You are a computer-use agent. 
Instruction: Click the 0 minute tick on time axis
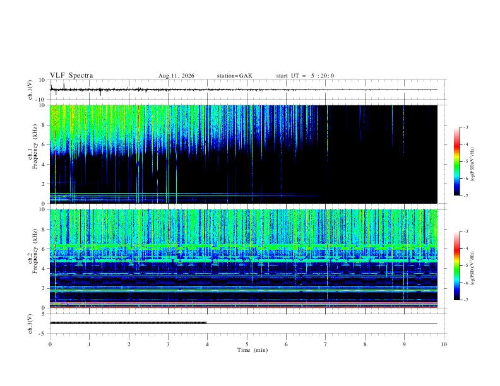pos(50,344)
